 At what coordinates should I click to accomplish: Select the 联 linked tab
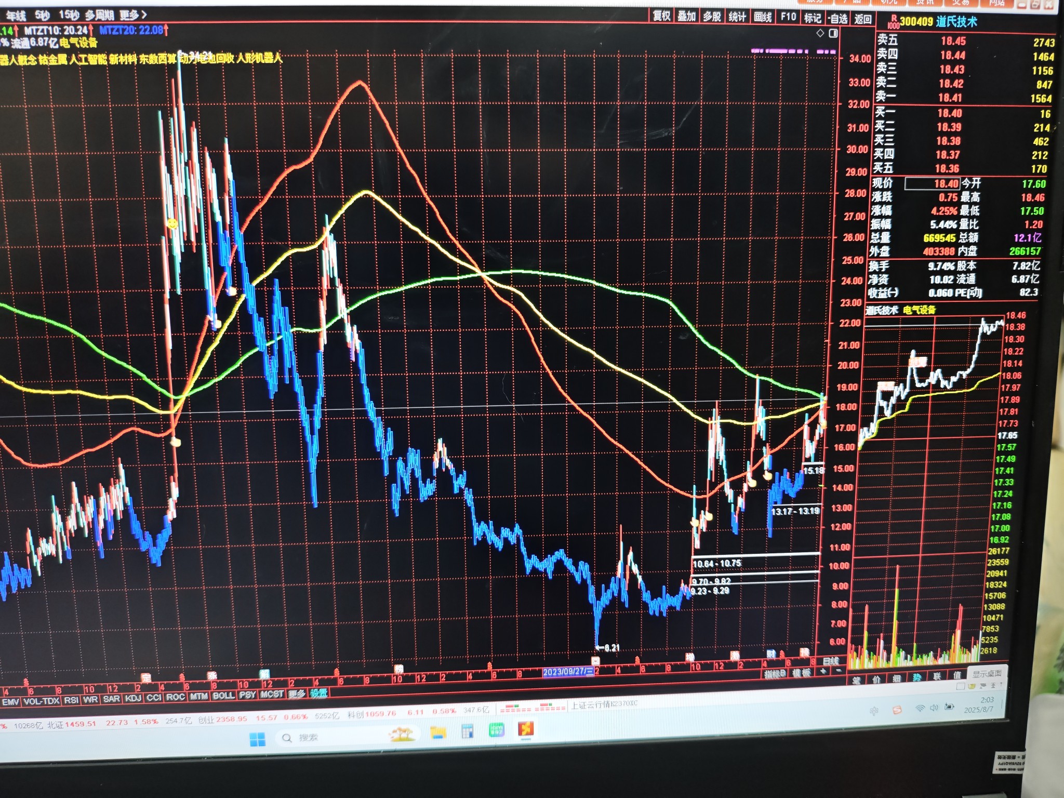point(937,676)
